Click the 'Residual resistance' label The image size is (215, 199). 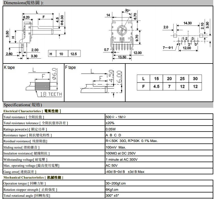pyautogui.click(x=25, y=141)
